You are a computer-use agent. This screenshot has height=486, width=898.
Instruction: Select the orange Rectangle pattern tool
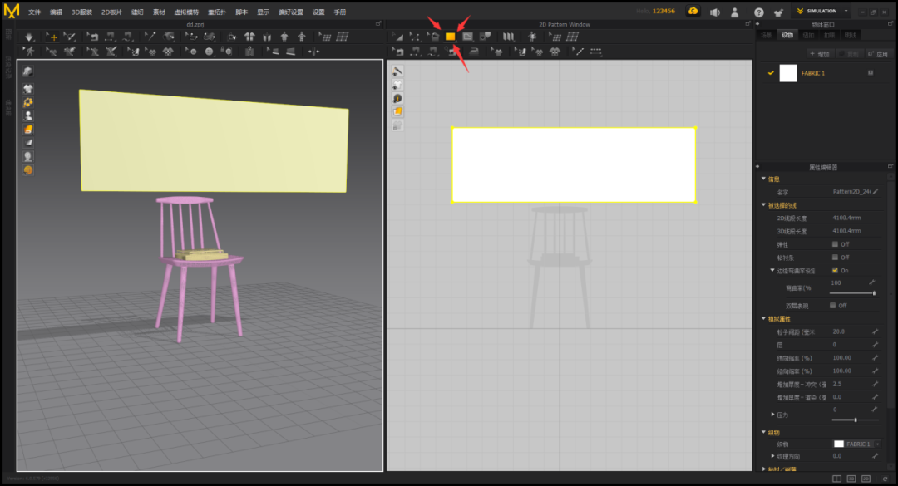tap(450, 37)
